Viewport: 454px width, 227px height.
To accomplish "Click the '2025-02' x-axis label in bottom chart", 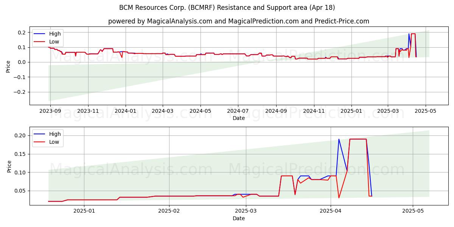I will (x=169, y=211).
